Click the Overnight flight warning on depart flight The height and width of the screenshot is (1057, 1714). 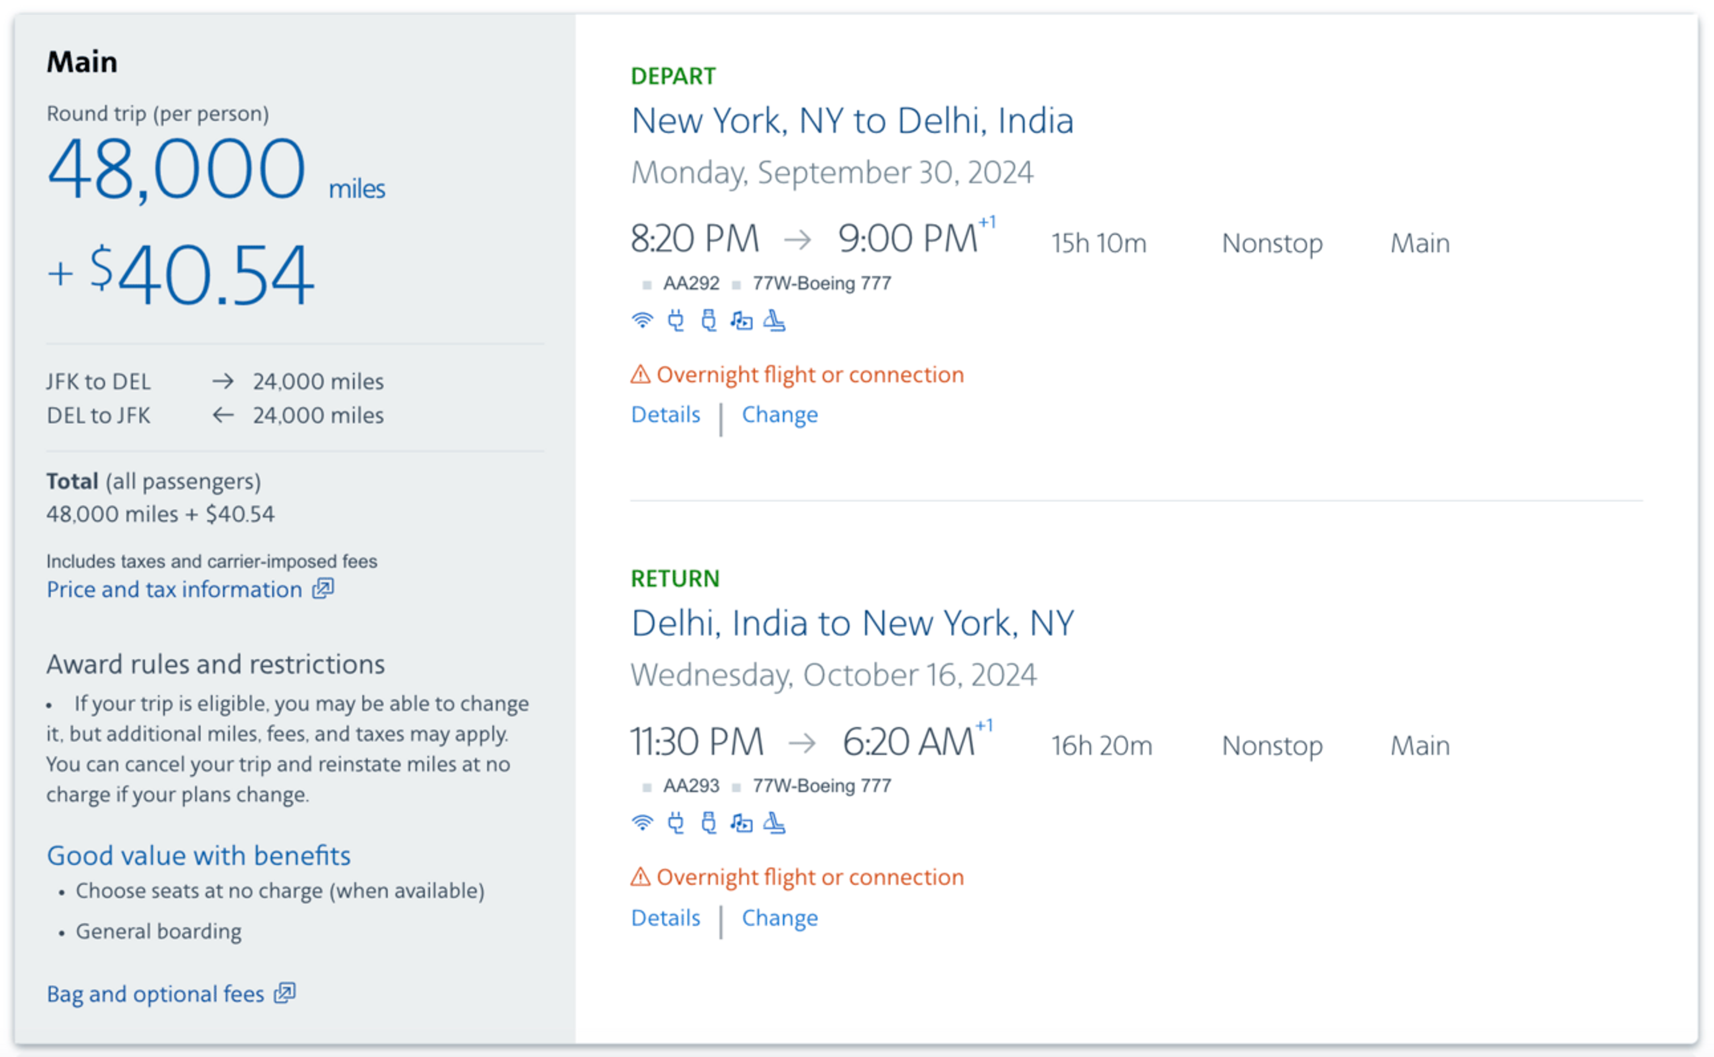point(810,375)
